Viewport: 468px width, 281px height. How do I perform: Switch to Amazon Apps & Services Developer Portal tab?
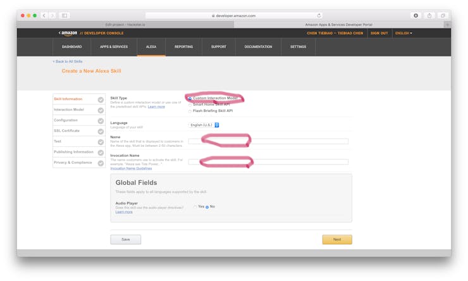point(339,25)
